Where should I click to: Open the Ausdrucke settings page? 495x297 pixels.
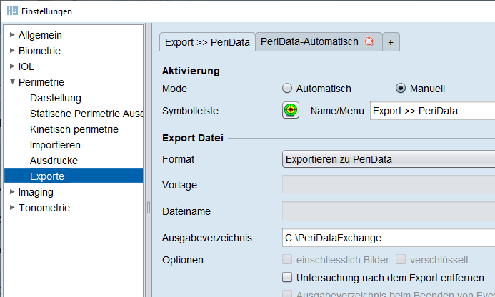pyautogui.click(x=54, y=161)
